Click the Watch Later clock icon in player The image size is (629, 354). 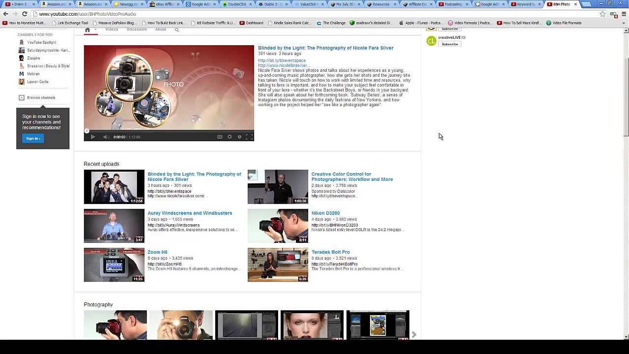click(239, 137)
